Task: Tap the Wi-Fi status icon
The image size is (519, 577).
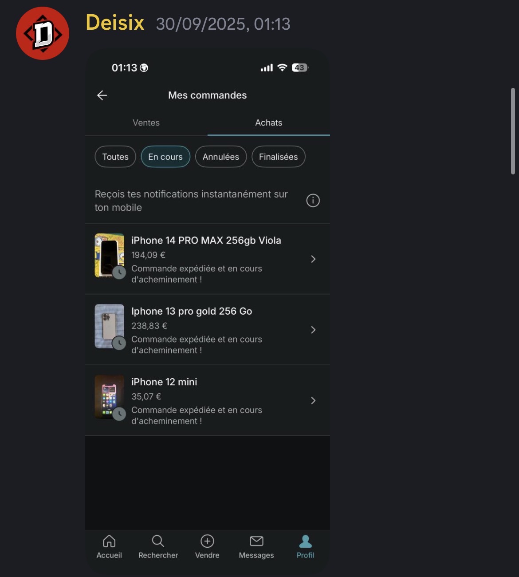Action: (x=282, y=67)
